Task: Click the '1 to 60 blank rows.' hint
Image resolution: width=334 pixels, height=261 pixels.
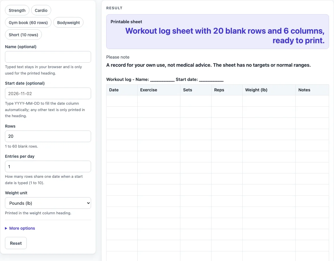Action: (x=22, y=146)
